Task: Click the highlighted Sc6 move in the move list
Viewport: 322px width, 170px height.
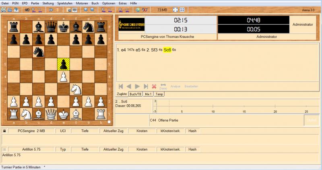Action: pyautogui.click(x=167, y=50)
